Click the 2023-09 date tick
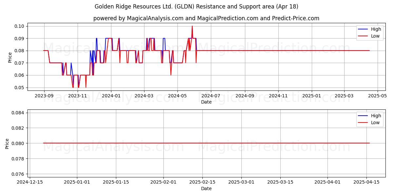The height and width of the screenshot is (196, 393). tap(44, 96)
